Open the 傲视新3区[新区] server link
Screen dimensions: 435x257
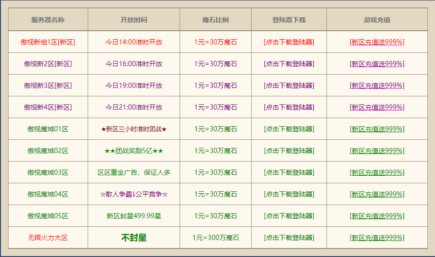tap(48, 86)
